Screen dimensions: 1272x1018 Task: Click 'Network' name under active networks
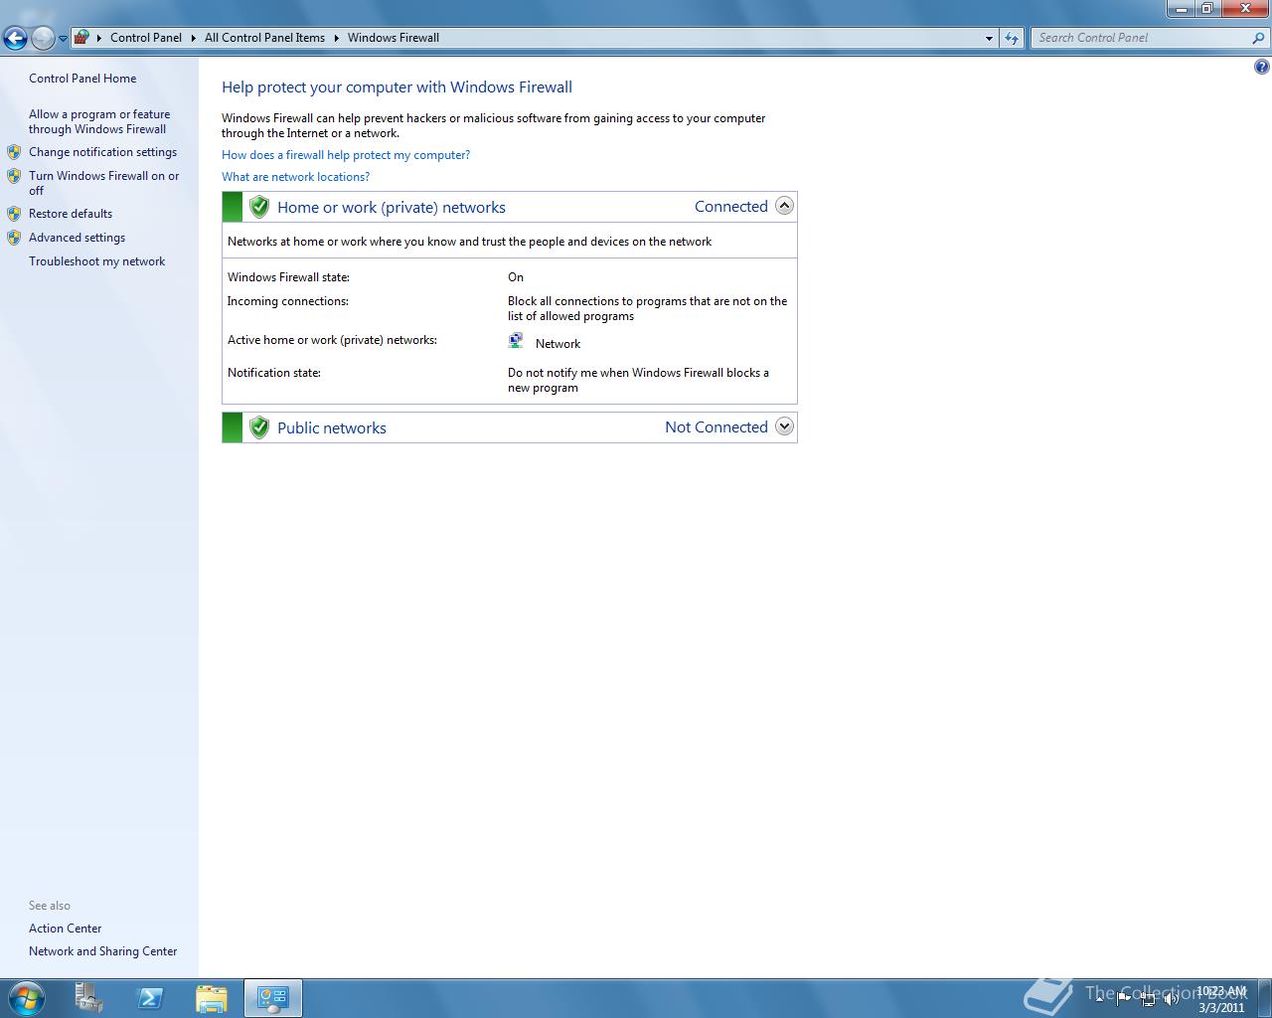pyautogui.click(x=557, y=344)
